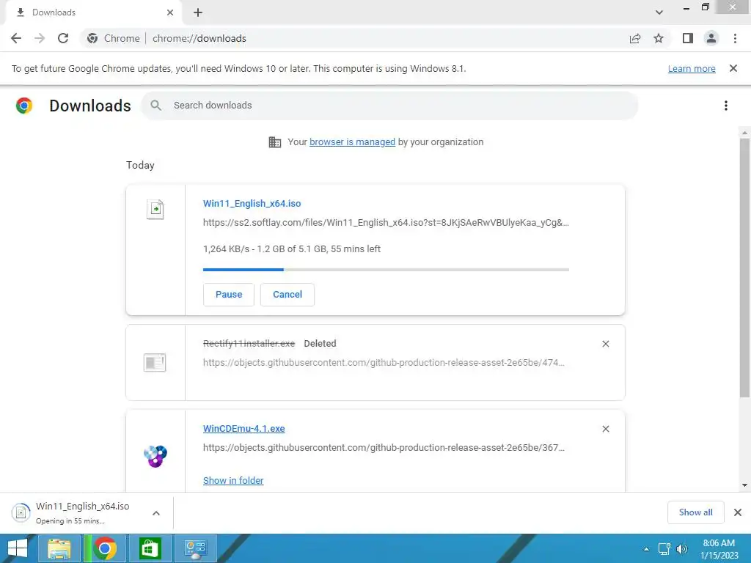Click the 1,264 KB/s download status text
The width and height of the screenshot is (751, 563).
point(292,249)
